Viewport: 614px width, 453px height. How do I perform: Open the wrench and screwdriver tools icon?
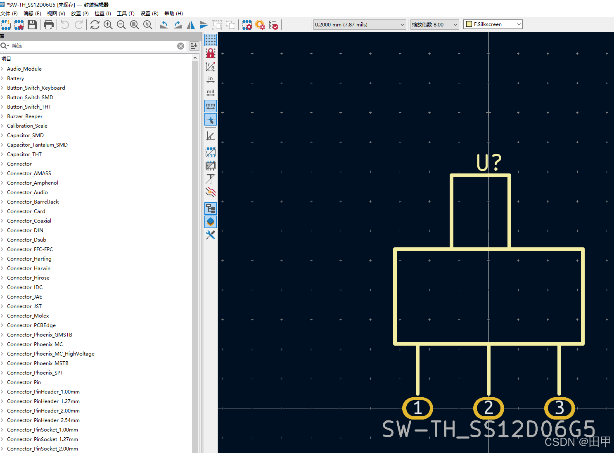pos(211,235)
